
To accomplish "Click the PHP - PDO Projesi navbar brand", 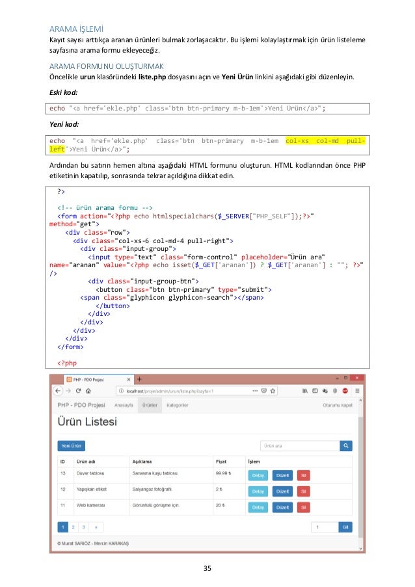I will tap(81, 405).
